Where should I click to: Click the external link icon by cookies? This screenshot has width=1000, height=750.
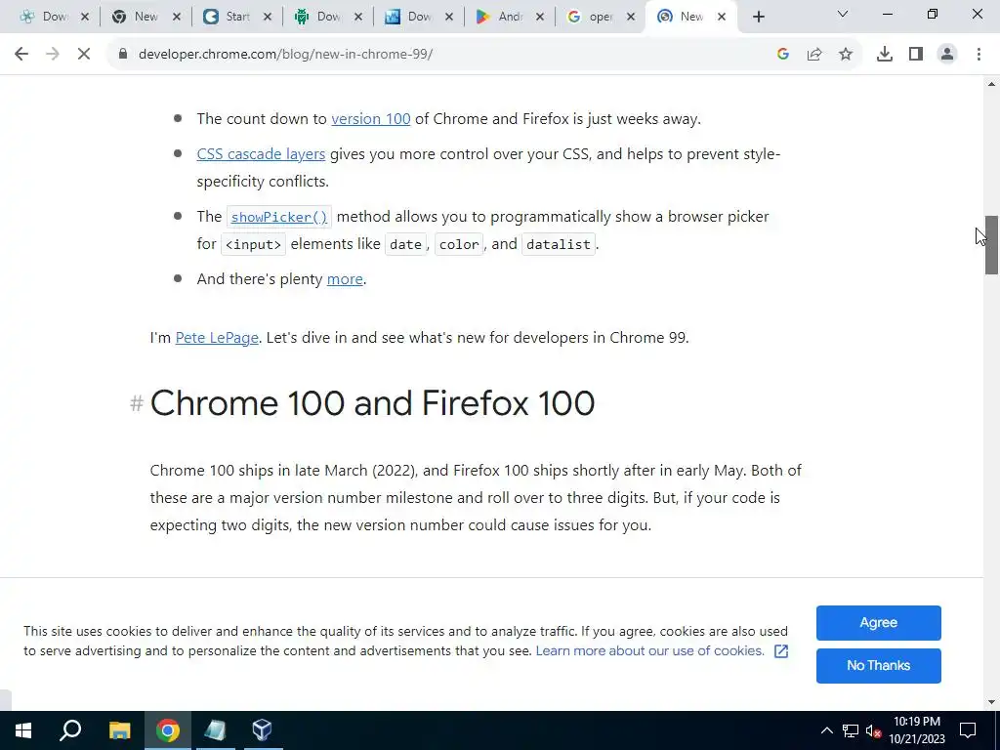tap(781, 651)
